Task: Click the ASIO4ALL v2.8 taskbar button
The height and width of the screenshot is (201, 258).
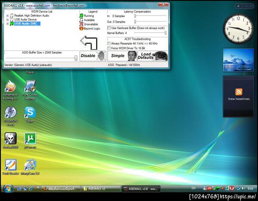Action: (141, 189)
